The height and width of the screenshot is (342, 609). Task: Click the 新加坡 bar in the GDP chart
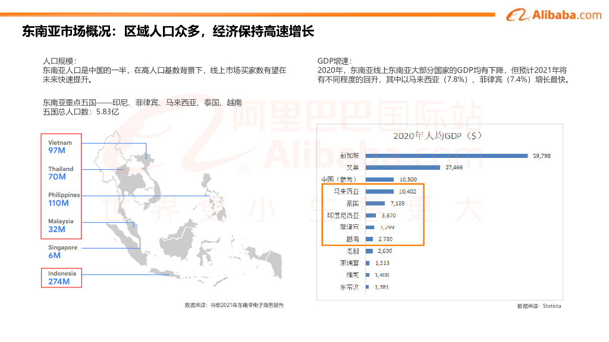pyautogui.click(x=447, y=156)
